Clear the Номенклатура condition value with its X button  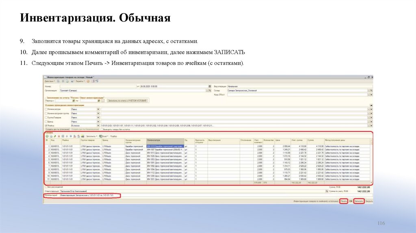coord(371,109)
